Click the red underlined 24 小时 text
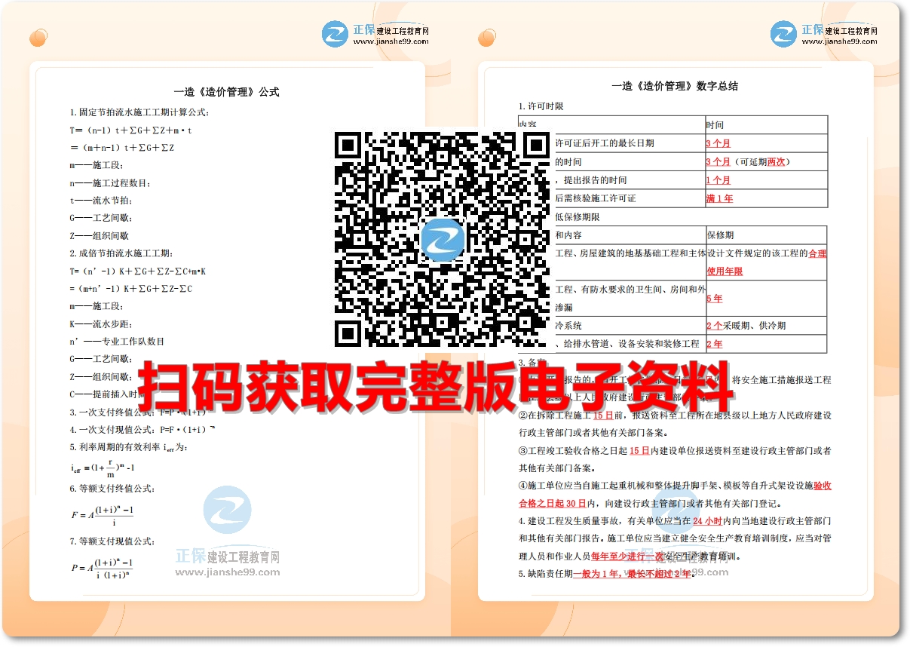 click(706, 521)
